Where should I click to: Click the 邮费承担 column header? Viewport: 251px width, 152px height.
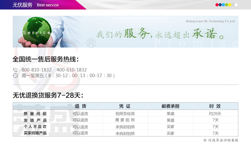(x=170, y=106)
